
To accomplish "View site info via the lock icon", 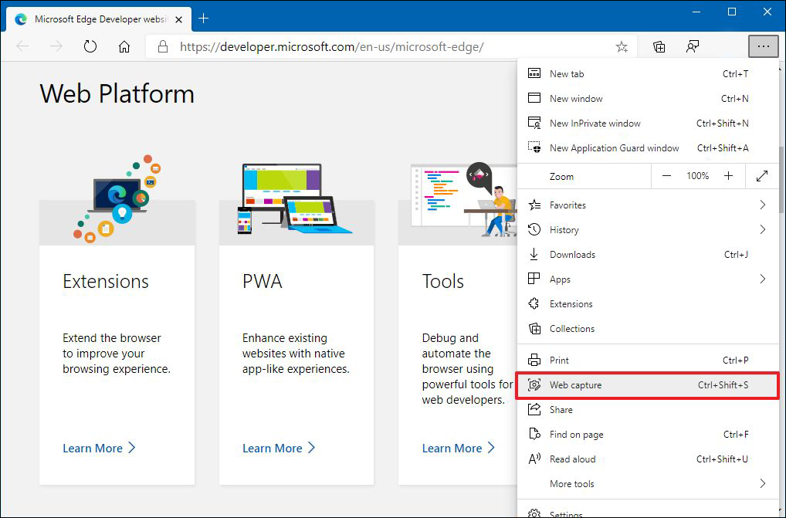I will click(x=162, y=46).
